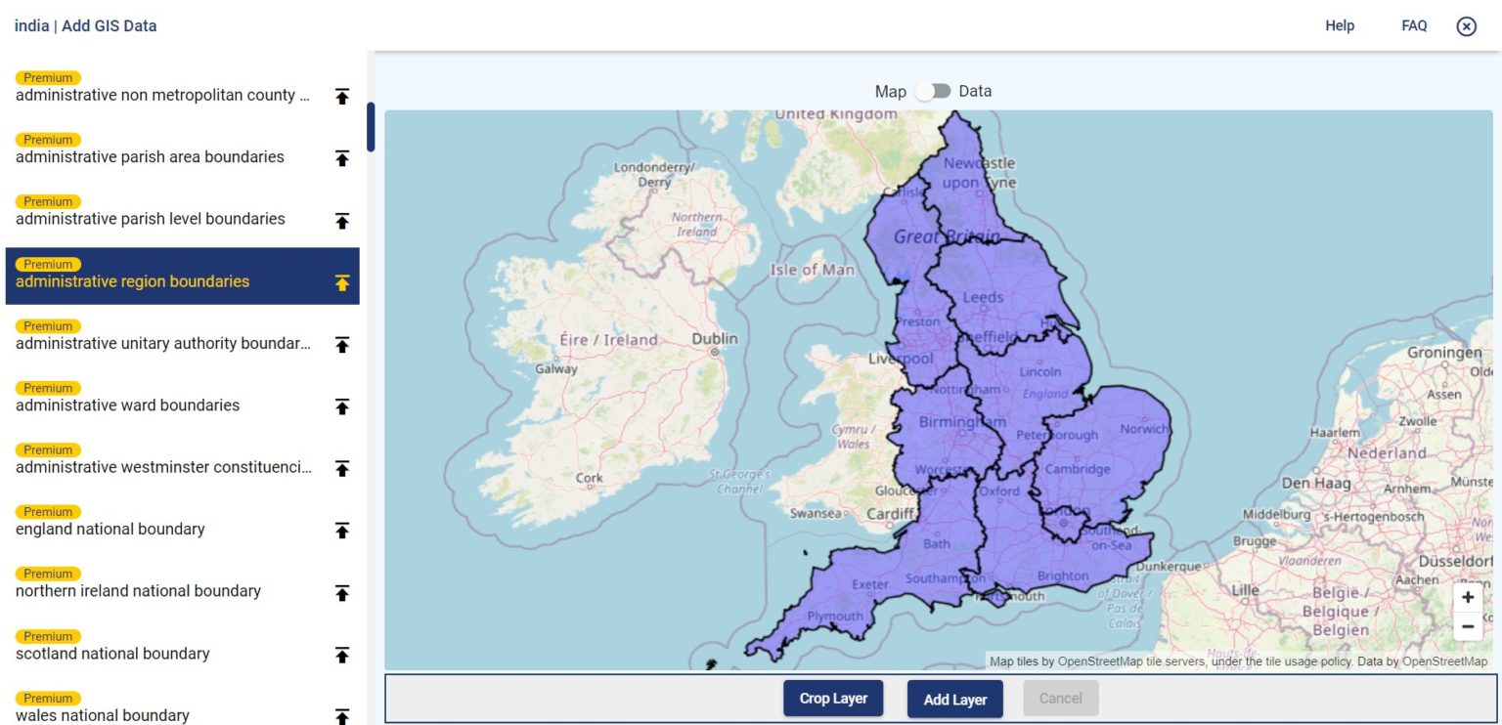Screen dimensions: 1502x725
Task: Close the Add GIS Data dialog
Action: click(1466, 26)
